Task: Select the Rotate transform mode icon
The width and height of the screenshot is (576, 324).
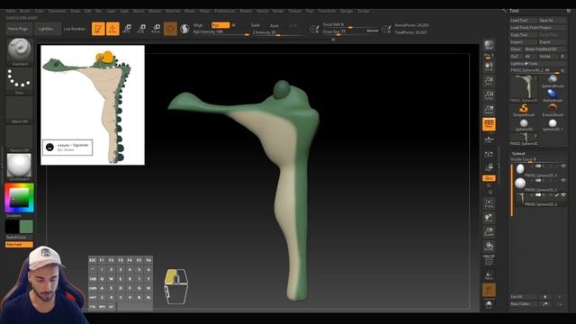Action: [156, 29]
